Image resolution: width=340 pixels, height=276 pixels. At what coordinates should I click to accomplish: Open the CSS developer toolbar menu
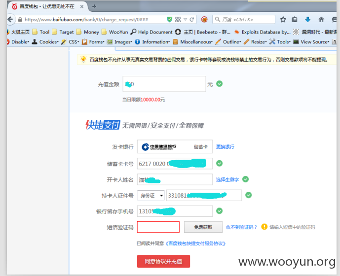(70, 42)
